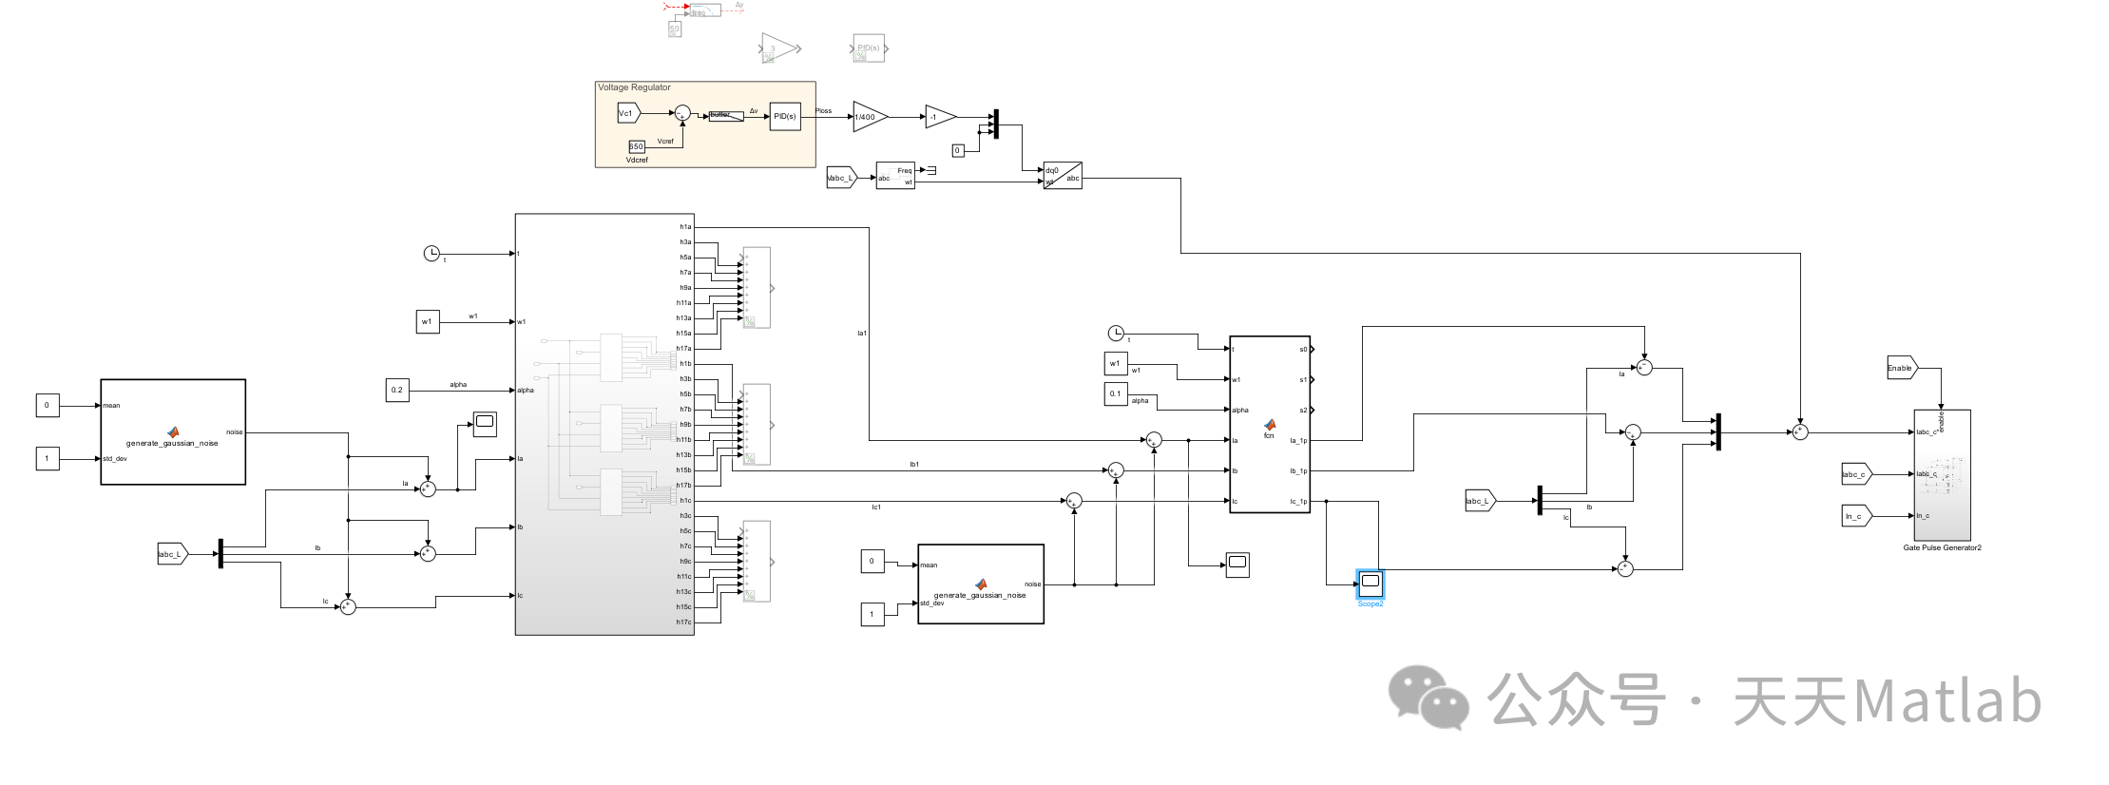Click the PLL block with the Freq and wt outputs

894,175
